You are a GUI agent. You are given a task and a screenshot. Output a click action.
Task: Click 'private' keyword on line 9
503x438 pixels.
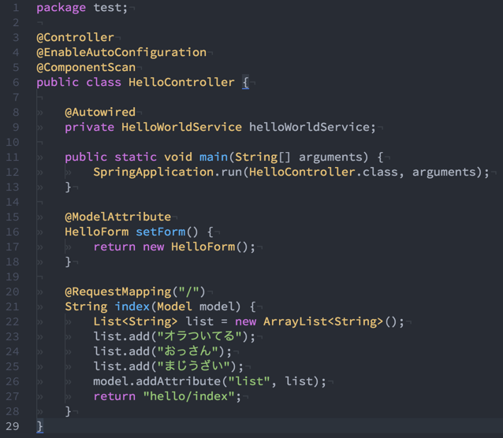(x=90, y=128)
